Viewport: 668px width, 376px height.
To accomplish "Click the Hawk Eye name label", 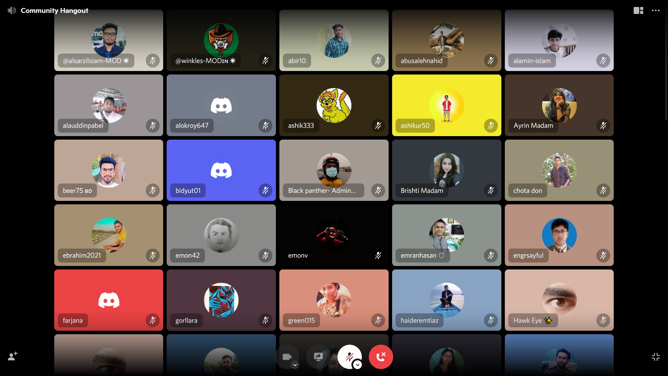I will coord(527,320).
